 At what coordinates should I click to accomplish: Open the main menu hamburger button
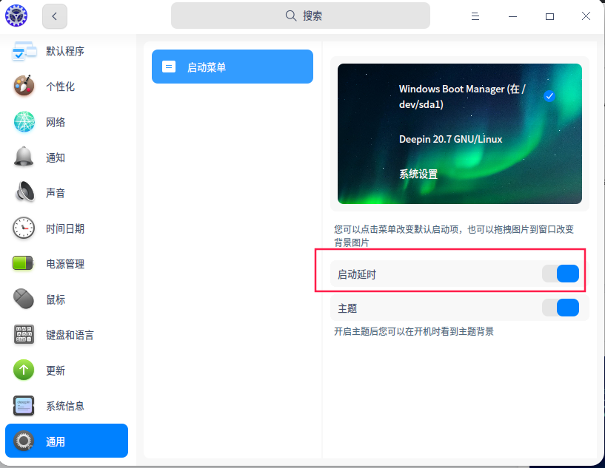pos(475,16)
